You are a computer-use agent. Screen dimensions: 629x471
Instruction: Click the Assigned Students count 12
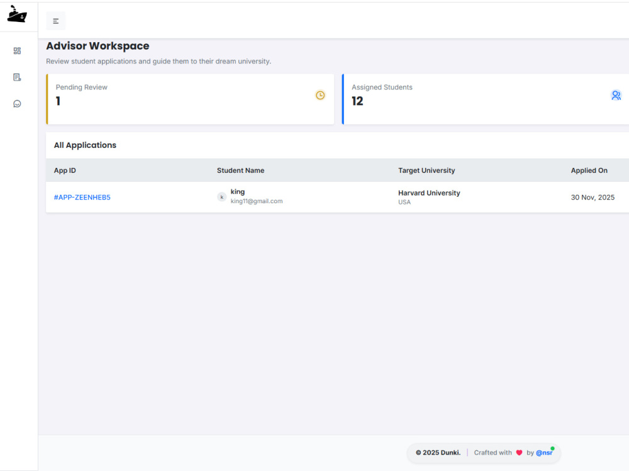click(x=357, y=101)
